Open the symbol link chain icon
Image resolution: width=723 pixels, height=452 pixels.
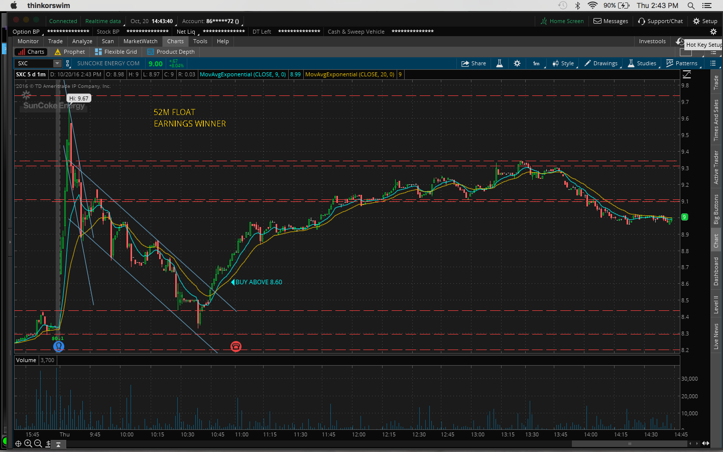[68, 63]
